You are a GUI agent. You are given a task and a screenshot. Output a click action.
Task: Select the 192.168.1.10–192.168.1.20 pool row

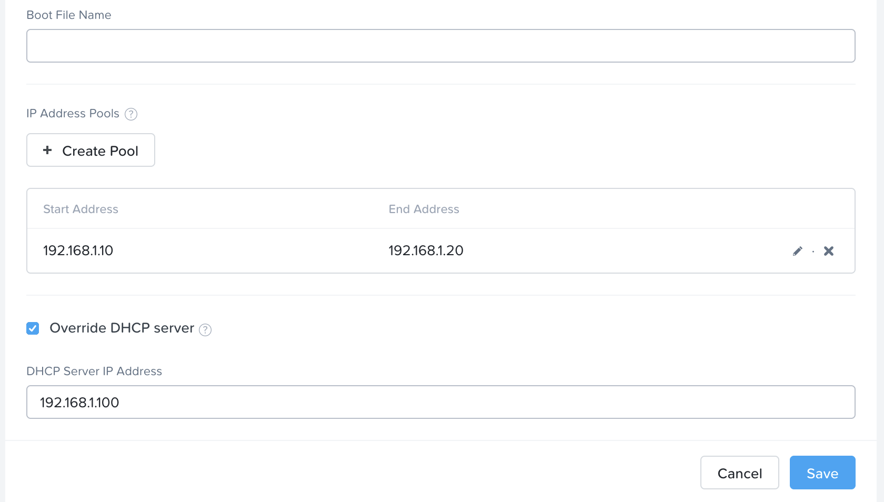[x=579, y=250]
